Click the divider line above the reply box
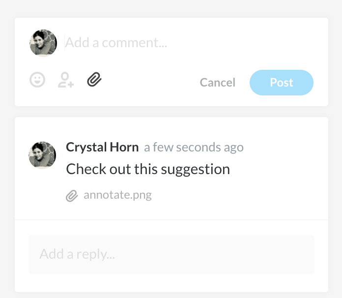Screen dimensions: 342x298 point(171,219)
